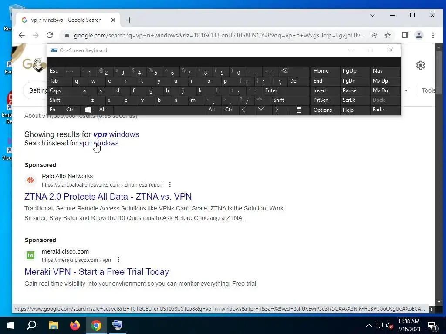The image size is (446, 334).
Task: View site security lock info
Action: (67, 35)
